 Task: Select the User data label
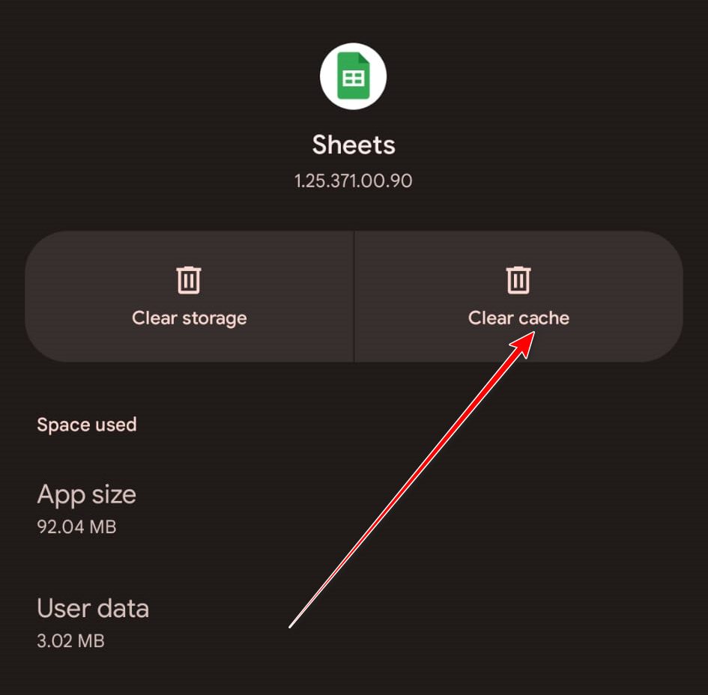pos(93,608)
